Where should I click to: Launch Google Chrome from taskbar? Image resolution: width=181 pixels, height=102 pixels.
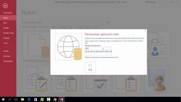tap(55, 99)
